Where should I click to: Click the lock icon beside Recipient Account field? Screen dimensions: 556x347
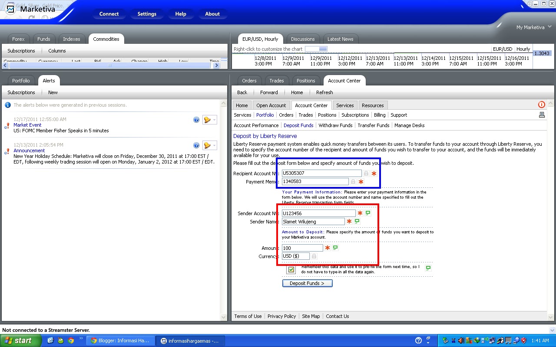tap(366, 173)
